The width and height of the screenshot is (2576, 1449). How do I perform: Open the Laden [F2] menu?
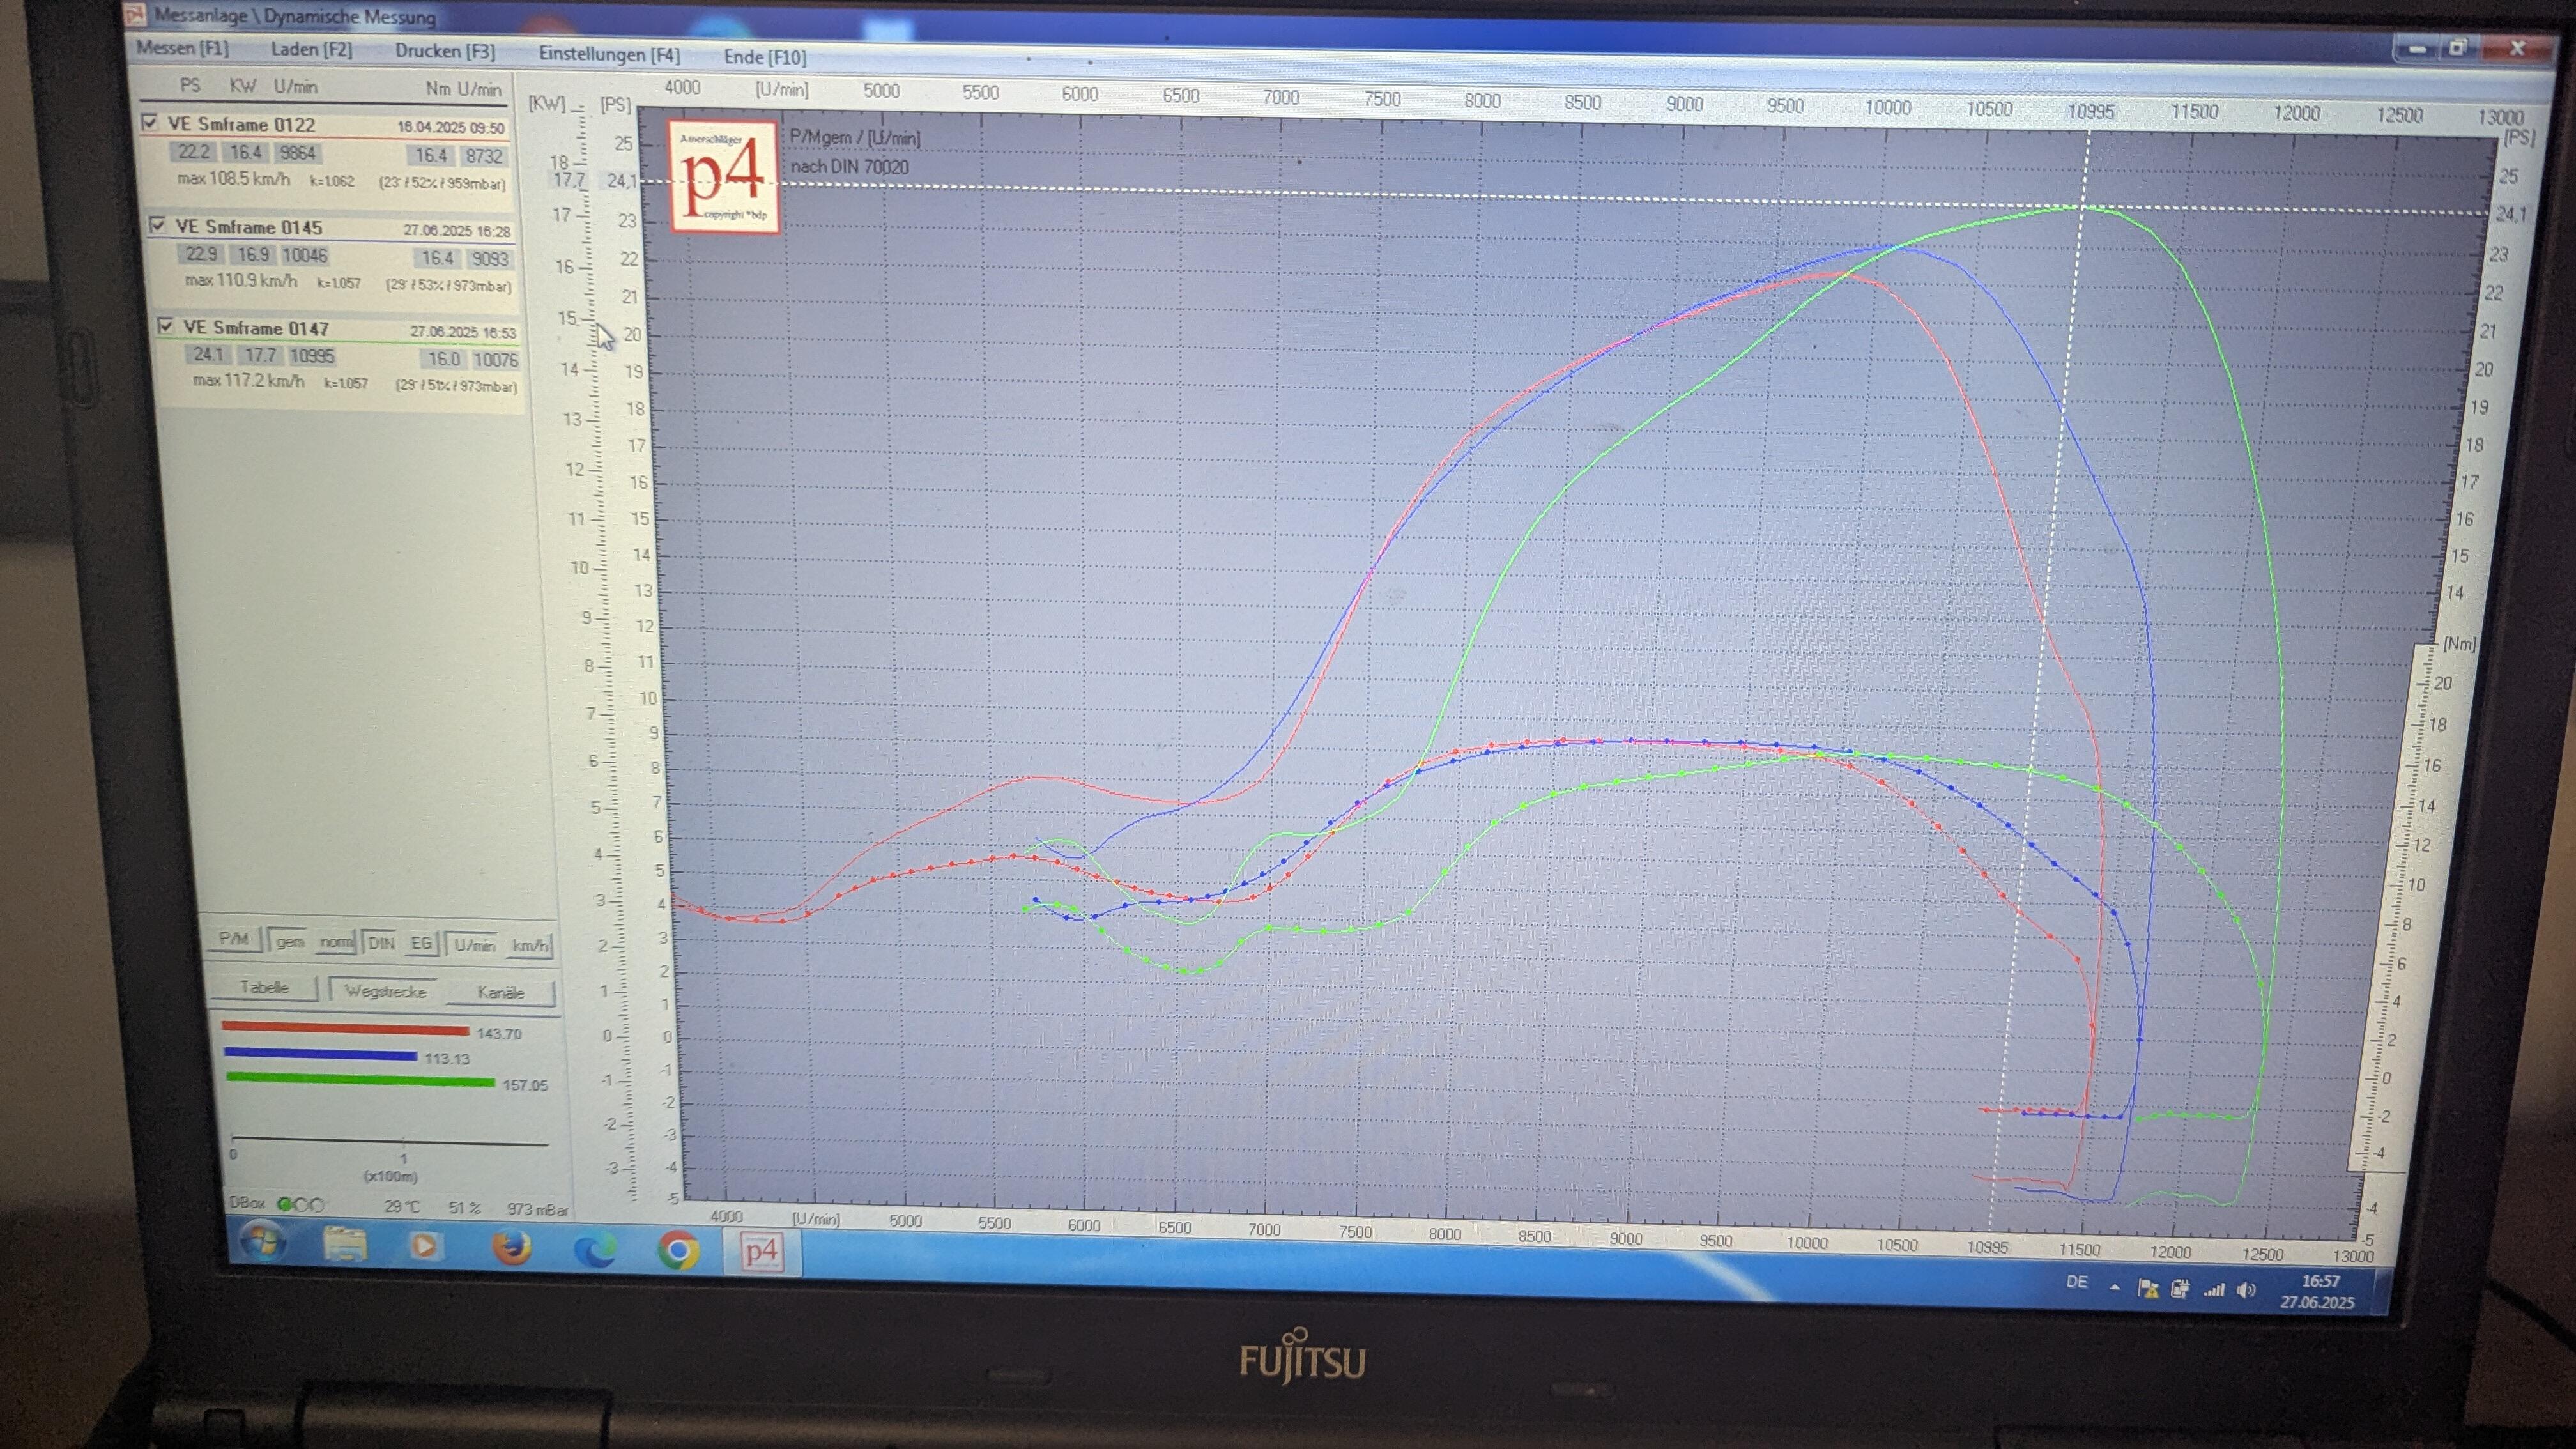pyautogui.click(x=311, y=49)
